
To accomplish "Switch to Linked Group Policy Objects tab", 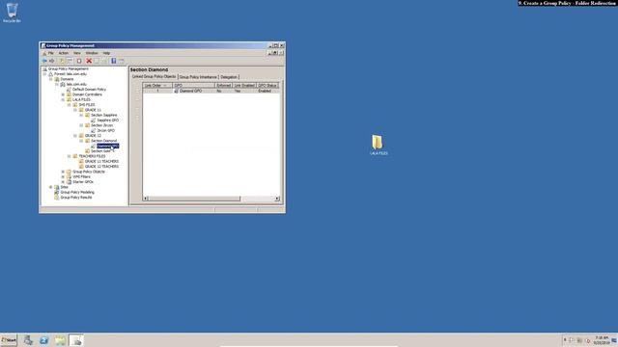I will tap(154, 77).
